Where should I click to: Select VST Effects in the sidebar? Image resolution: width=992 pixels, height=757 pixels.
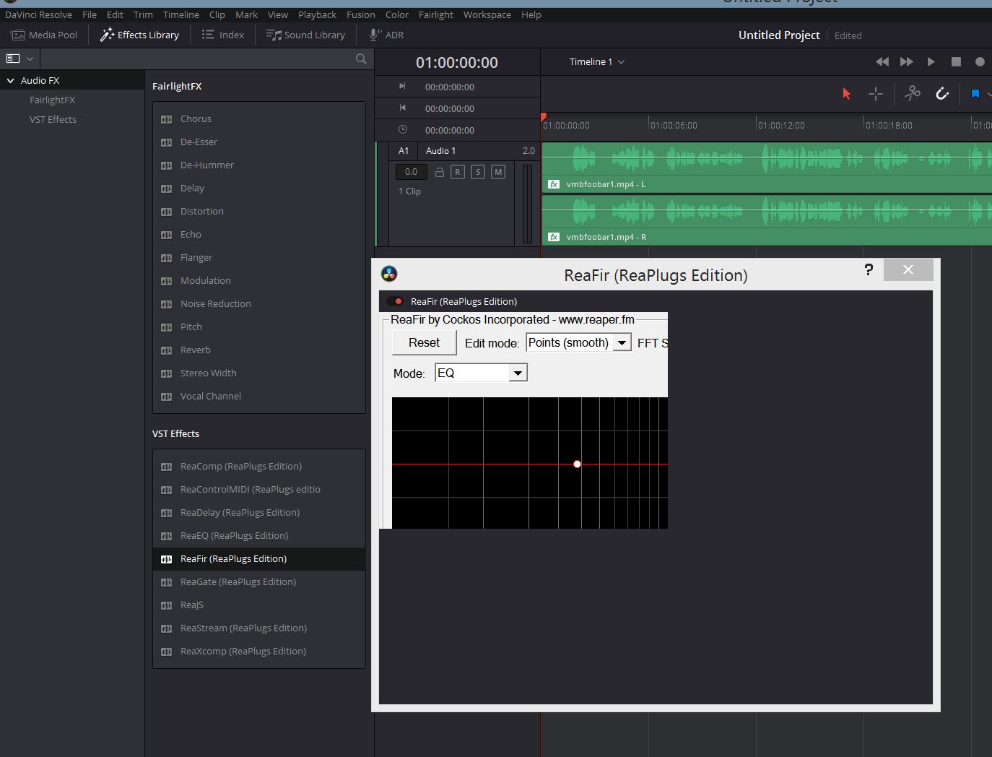click(x=53, y=119)
